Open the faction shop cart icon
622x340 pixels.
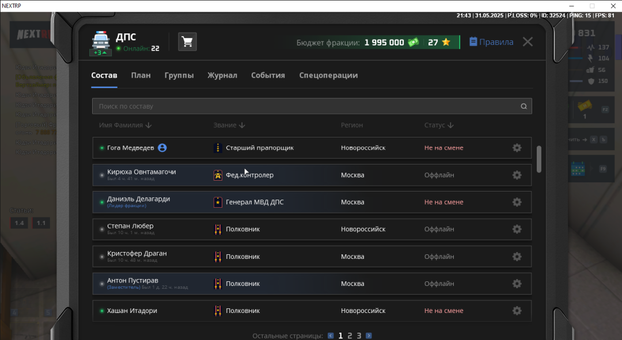coord(187,42)
